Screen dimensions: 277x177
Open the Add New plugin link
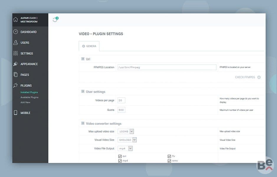(x=25, y=102)
